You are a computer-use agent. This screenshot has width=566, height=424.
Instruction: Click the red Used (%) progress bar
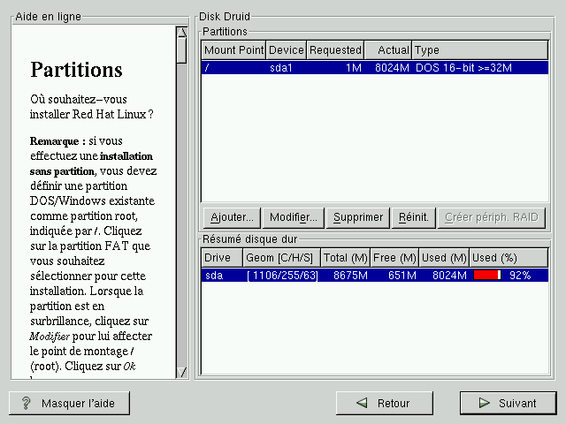click(x=487, y=276)
